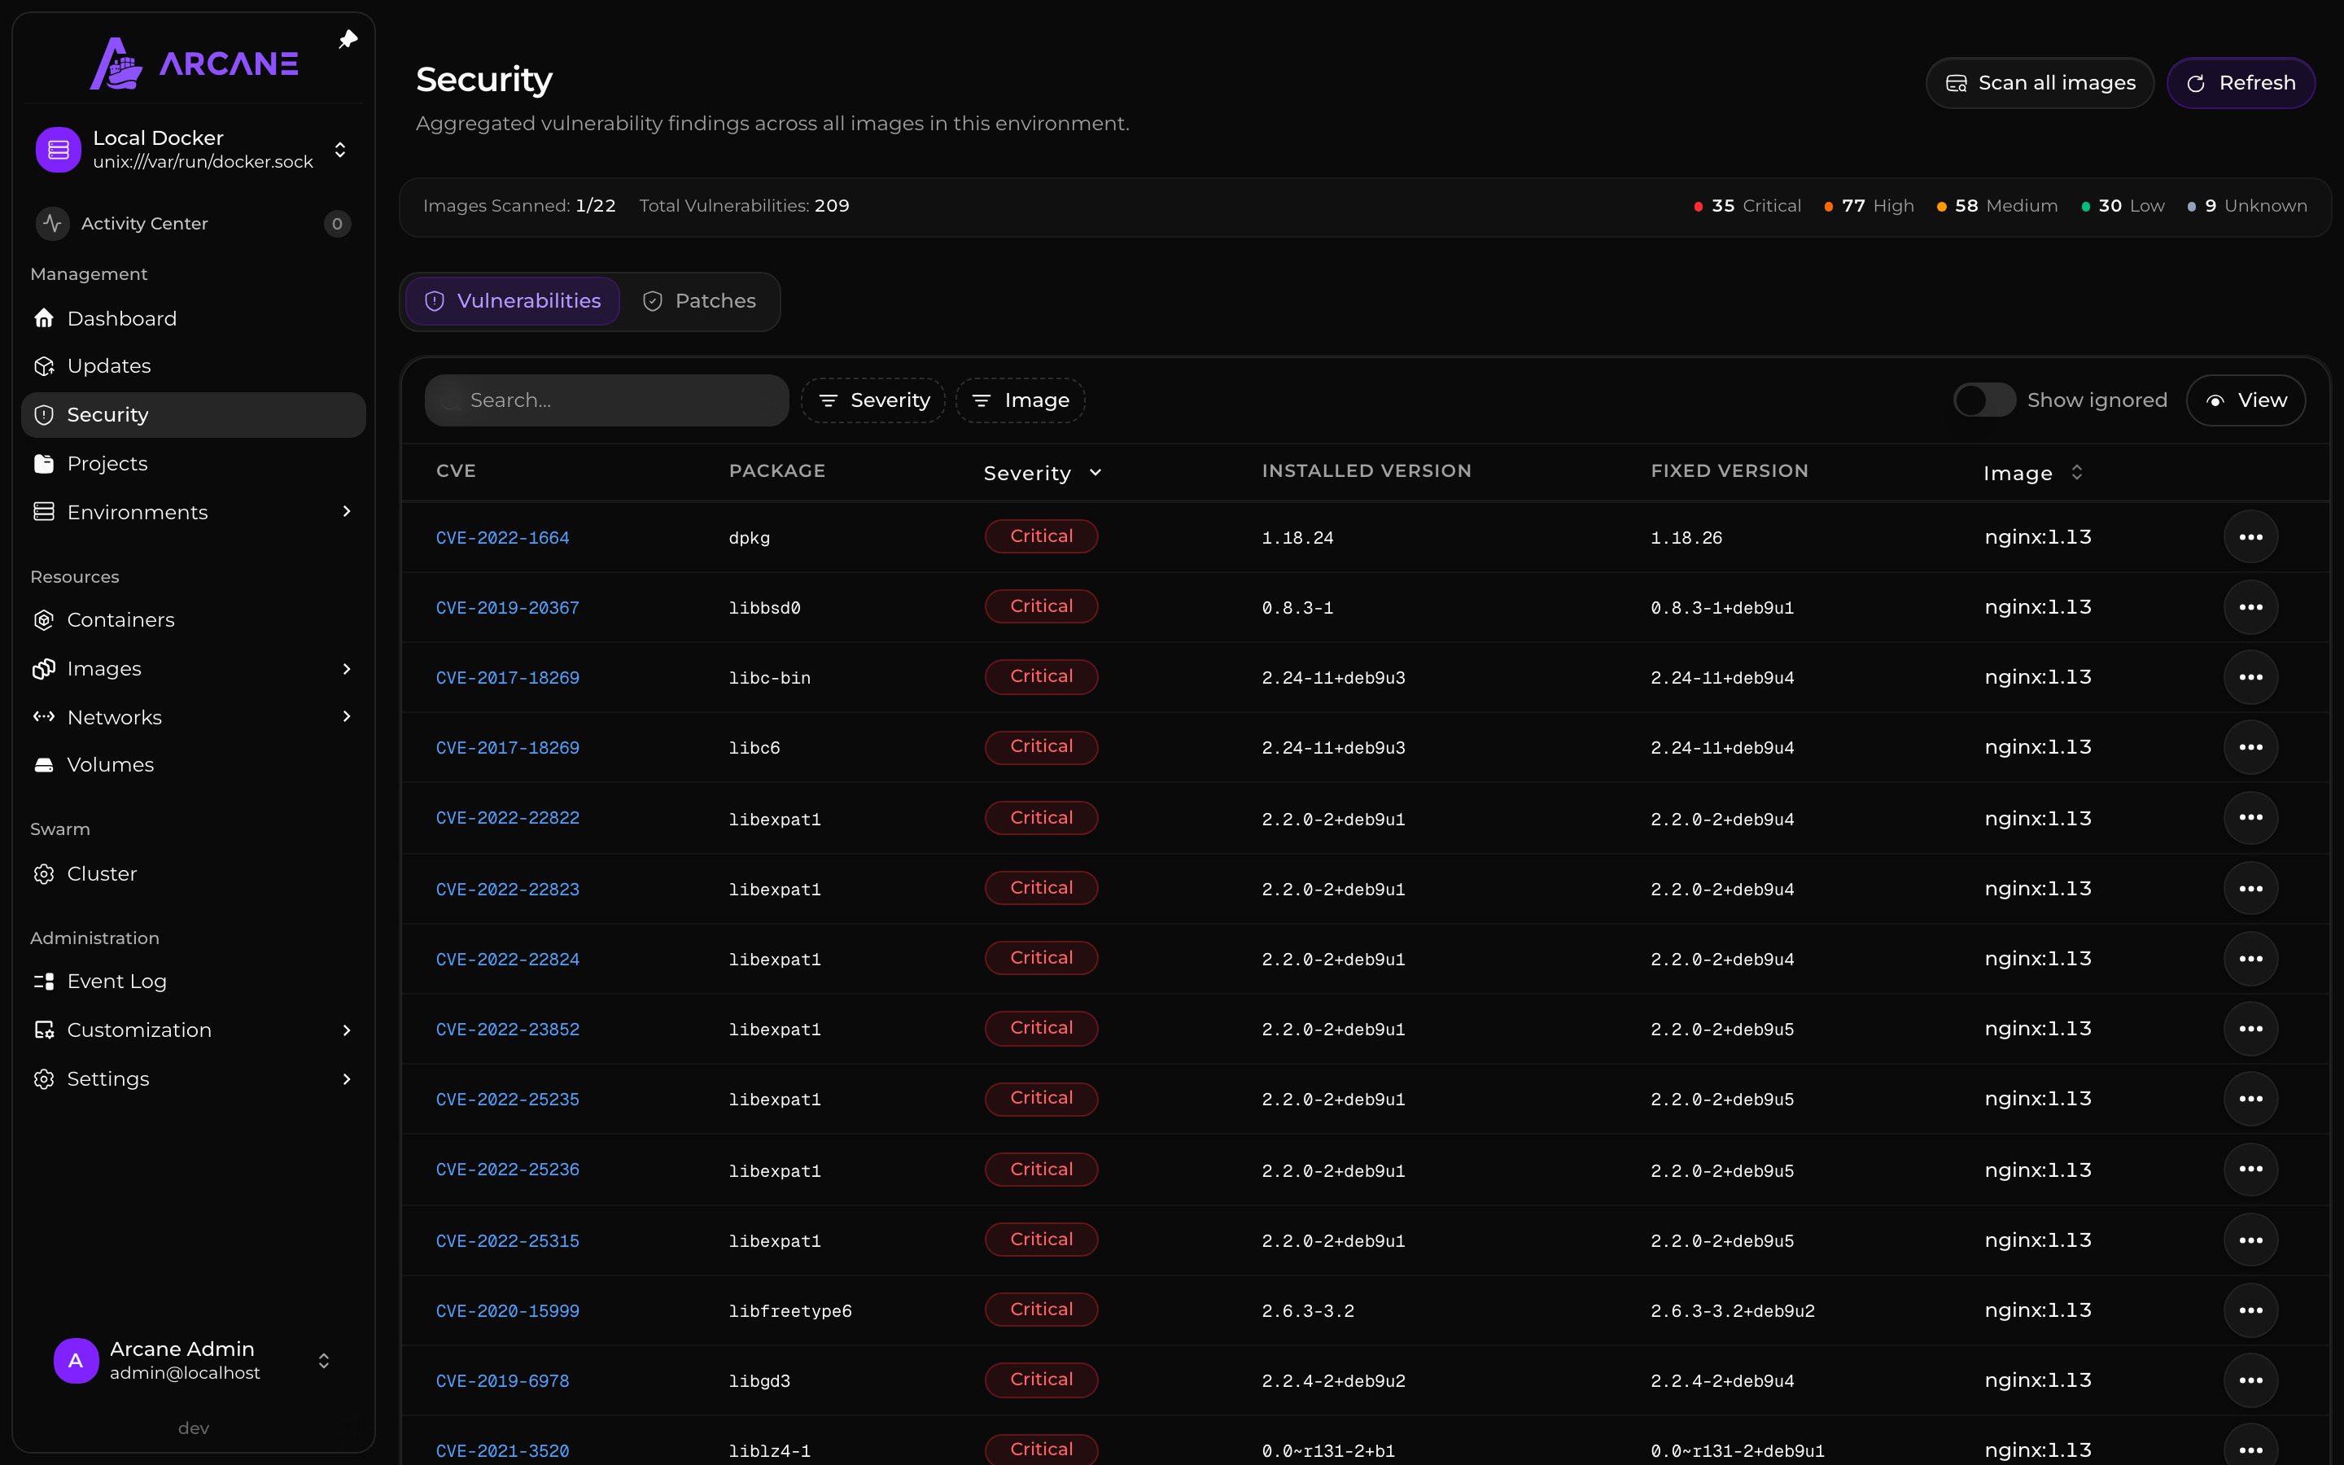Open the Image filter
2344x1465 pixels.
[x=1020, y=401]
